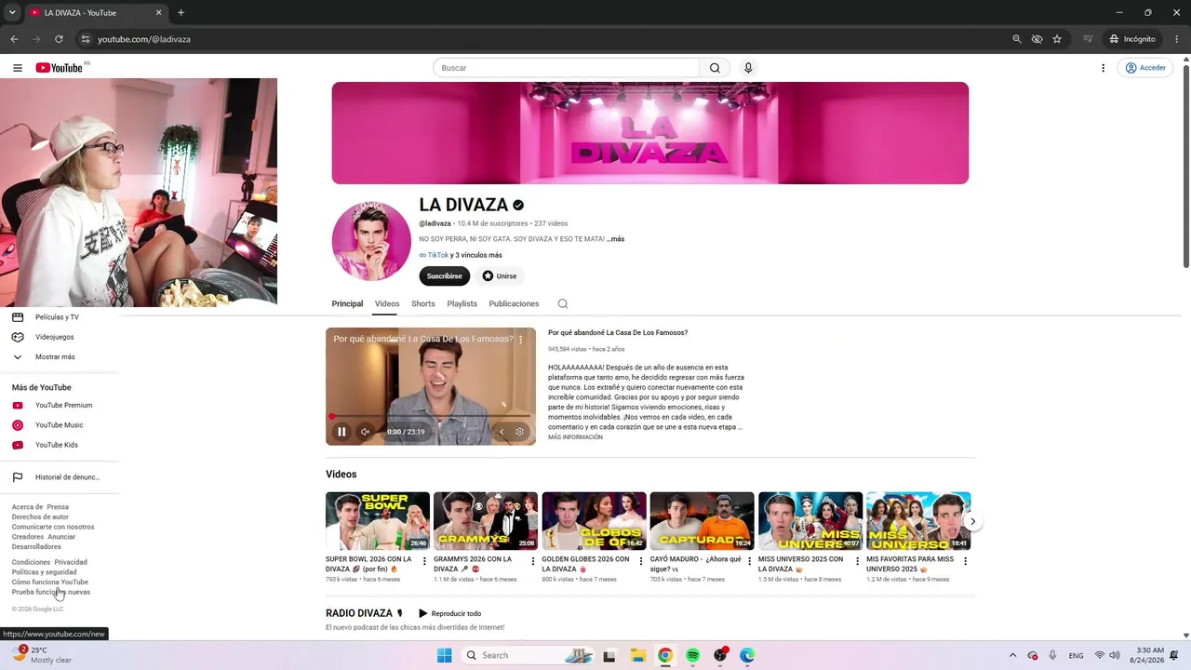
Task: Click the Buscar search field
Action: point(566,68)
